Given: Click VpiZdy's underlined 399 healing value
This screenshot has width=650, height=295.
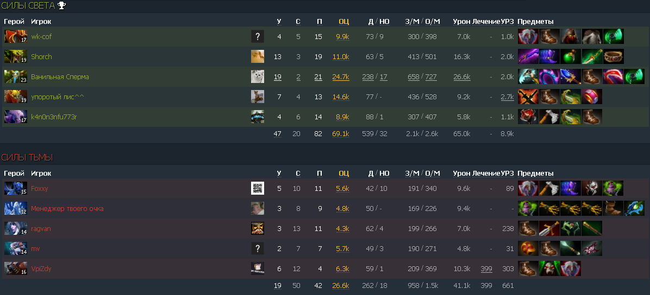Looking at the screenshot, I should point(486,269).
